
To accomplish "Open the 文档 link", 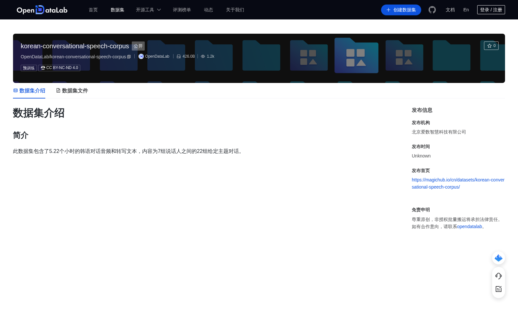I will pos(450,10).
